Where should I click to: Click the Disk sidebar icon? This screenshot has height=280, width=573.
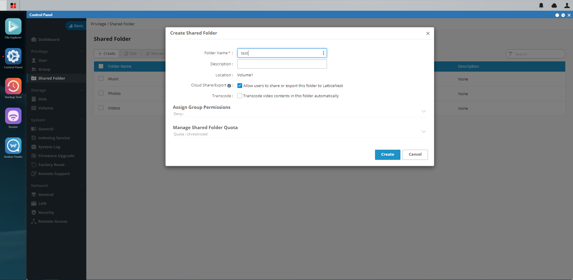coord(34,99)
